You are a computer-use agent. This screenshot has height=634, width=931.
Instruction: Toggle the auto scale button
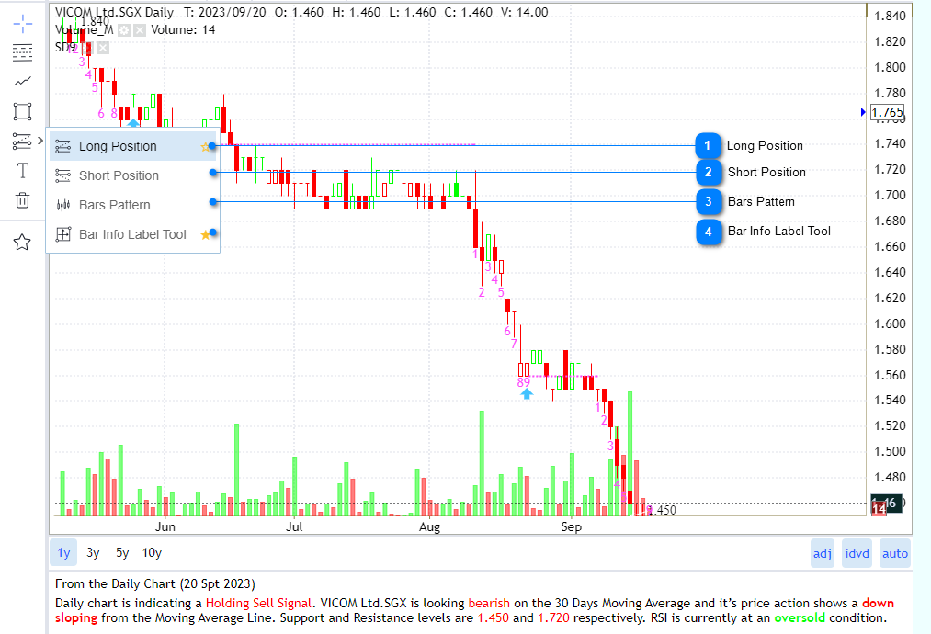coord(895,554)
